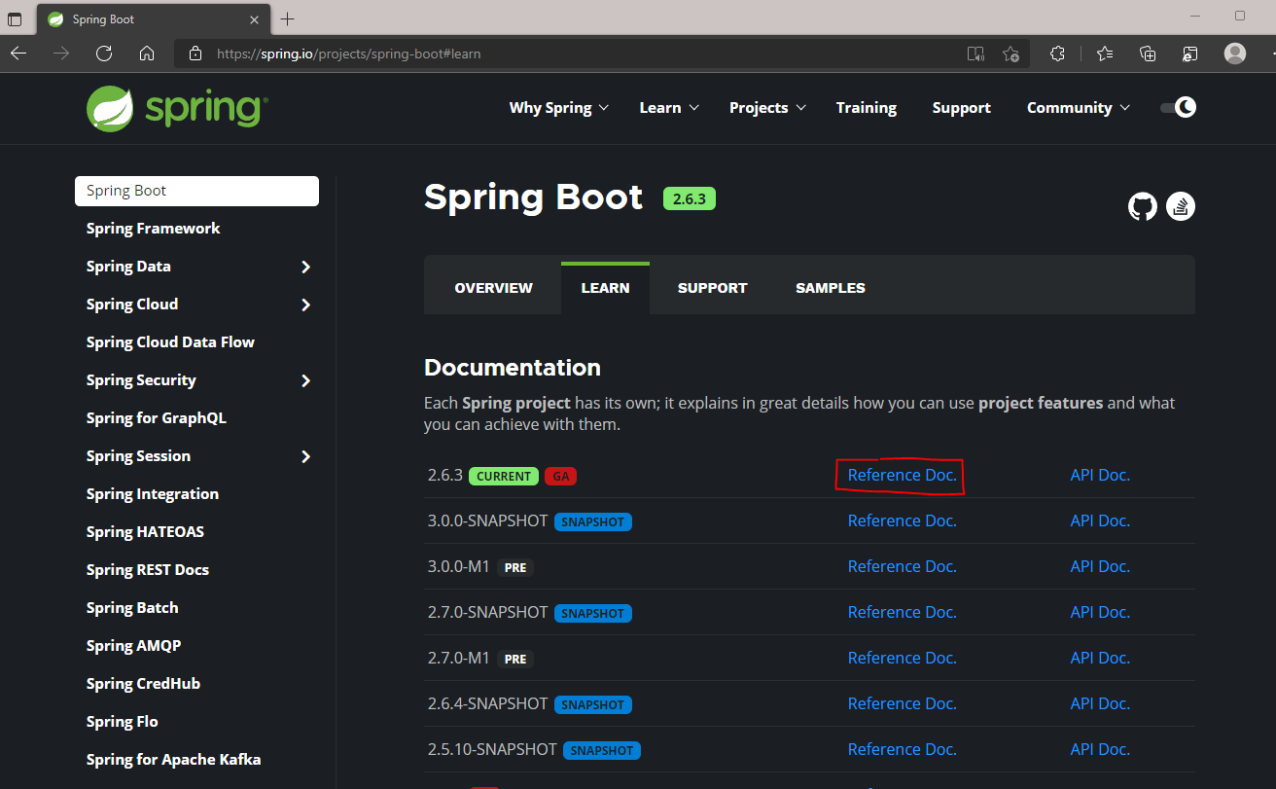The height and width of the screenshot is (789, 1276).
Task: Open Spring Batch project
Action: tap(132, 608)
